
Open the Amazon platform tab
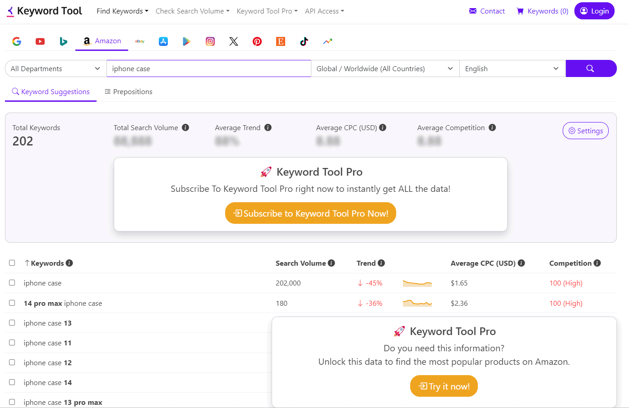pyautogui.click(x=102, y=41)
